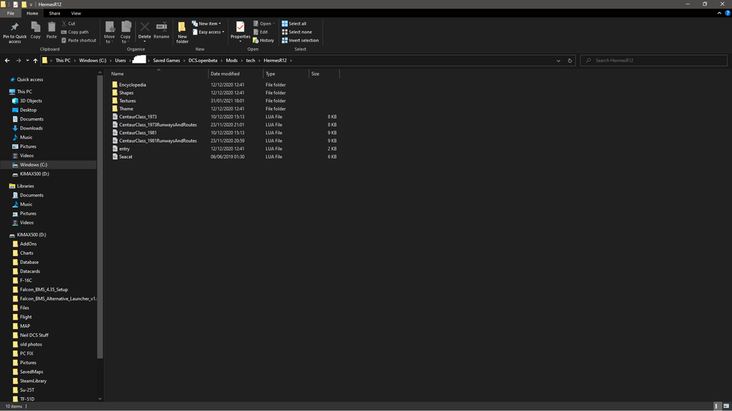Screen dimensions: 732x411
Task: Click Paste shortcut in the ribbon
Action: [78, 40]
